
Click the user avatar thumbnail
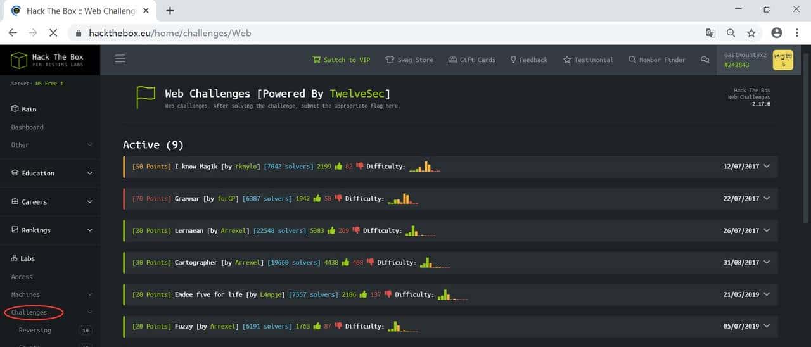(x=782, y=60)
